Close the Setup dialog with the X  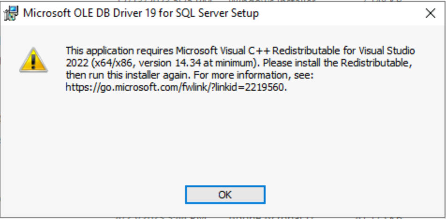[431, 14]
